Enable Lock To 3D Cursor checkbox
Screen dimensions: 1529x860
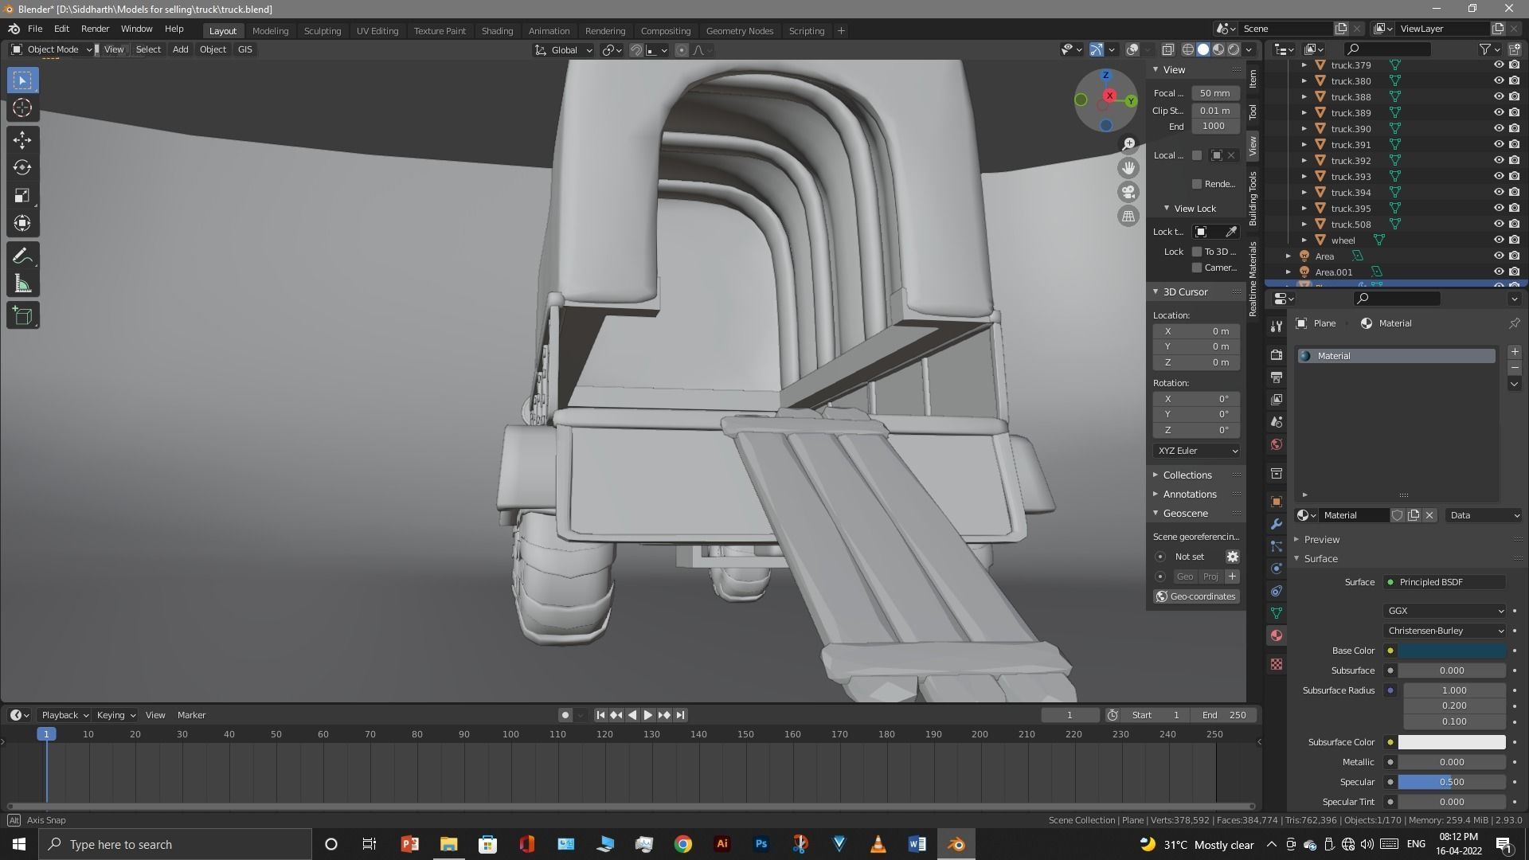pyautogui.click(x=1197, y=252)
